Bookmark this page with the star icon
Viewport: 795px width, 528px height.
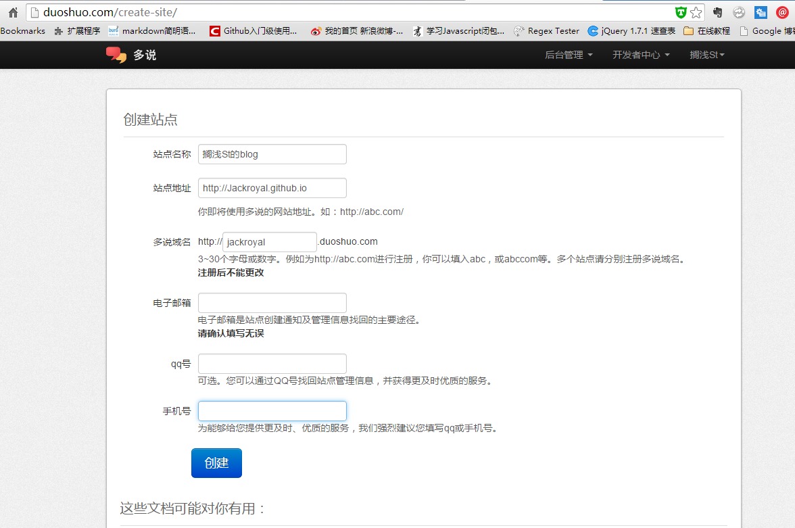pos(696,12)
